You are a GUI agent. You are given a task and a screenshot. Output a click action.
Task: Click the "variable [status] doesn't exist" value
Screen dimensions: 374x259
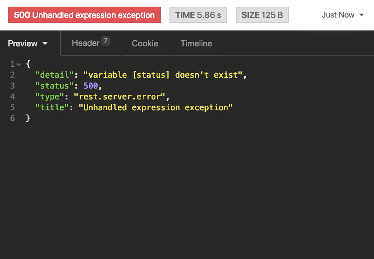(163, 75)
